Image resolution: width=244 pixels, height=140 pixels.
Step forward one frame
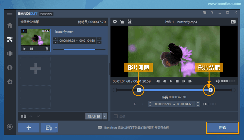[x=184, y=81]
